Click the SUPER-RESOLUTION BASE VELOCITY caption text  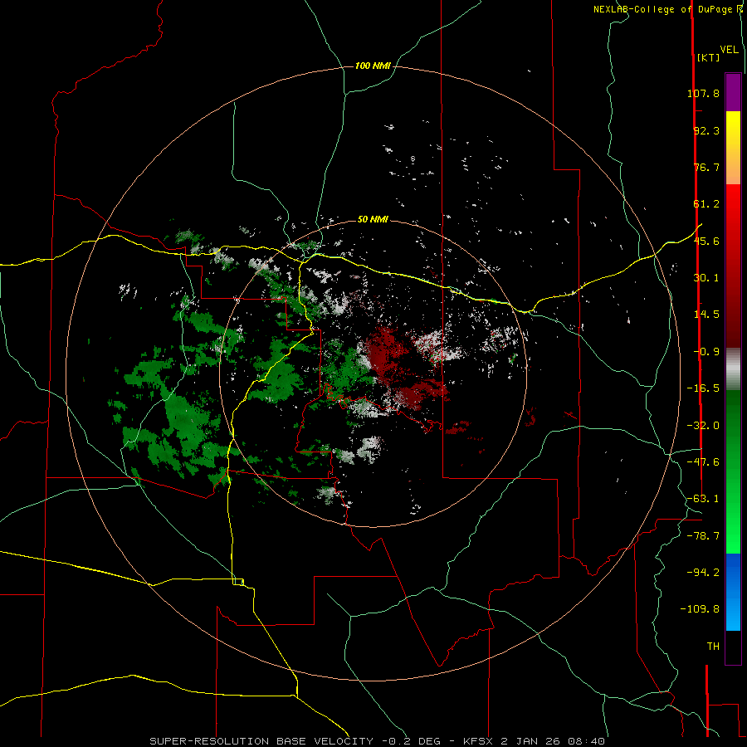pos(261,741)
